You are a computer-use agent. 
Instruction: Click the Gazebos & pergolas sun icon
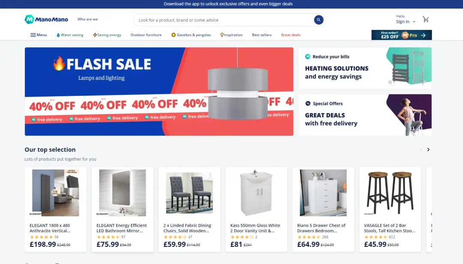coord(173,35)
